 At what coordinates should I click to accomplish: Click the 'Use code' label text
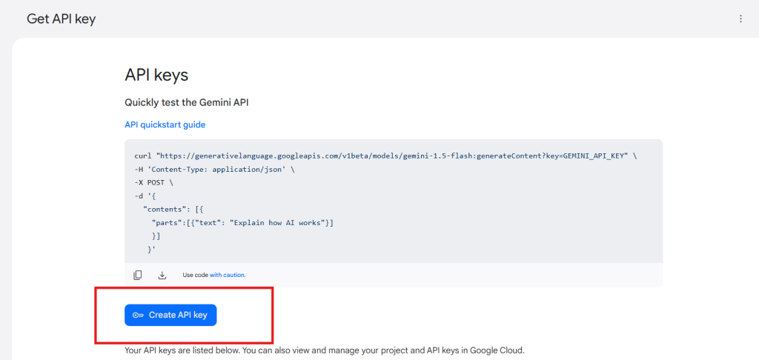click(x=195, y=275)
